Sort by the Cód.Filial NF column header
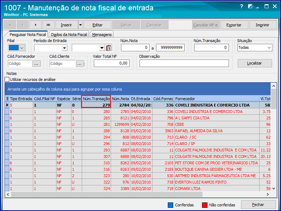This screenshot has width=281, height=211. coord(45,99)
